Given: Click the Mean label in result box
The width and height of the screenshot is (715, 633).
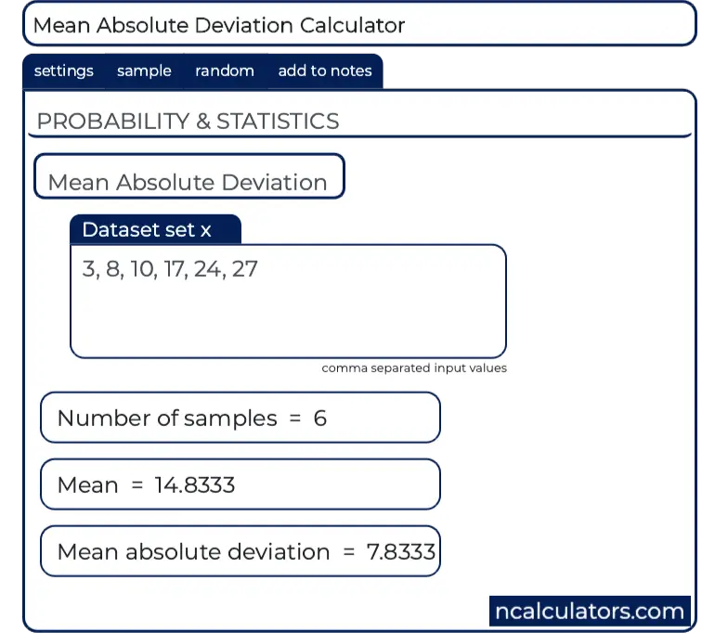Looking at the screenshot, I should click(87, 484).
